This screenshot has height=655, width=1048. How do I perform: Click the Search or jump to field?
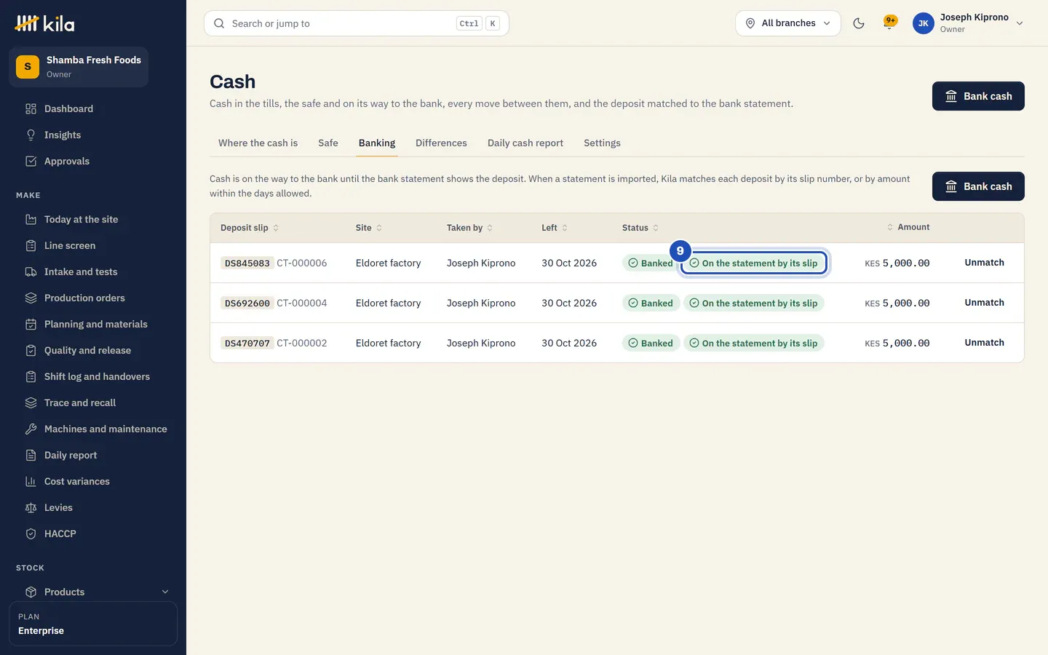coord(357,23)
